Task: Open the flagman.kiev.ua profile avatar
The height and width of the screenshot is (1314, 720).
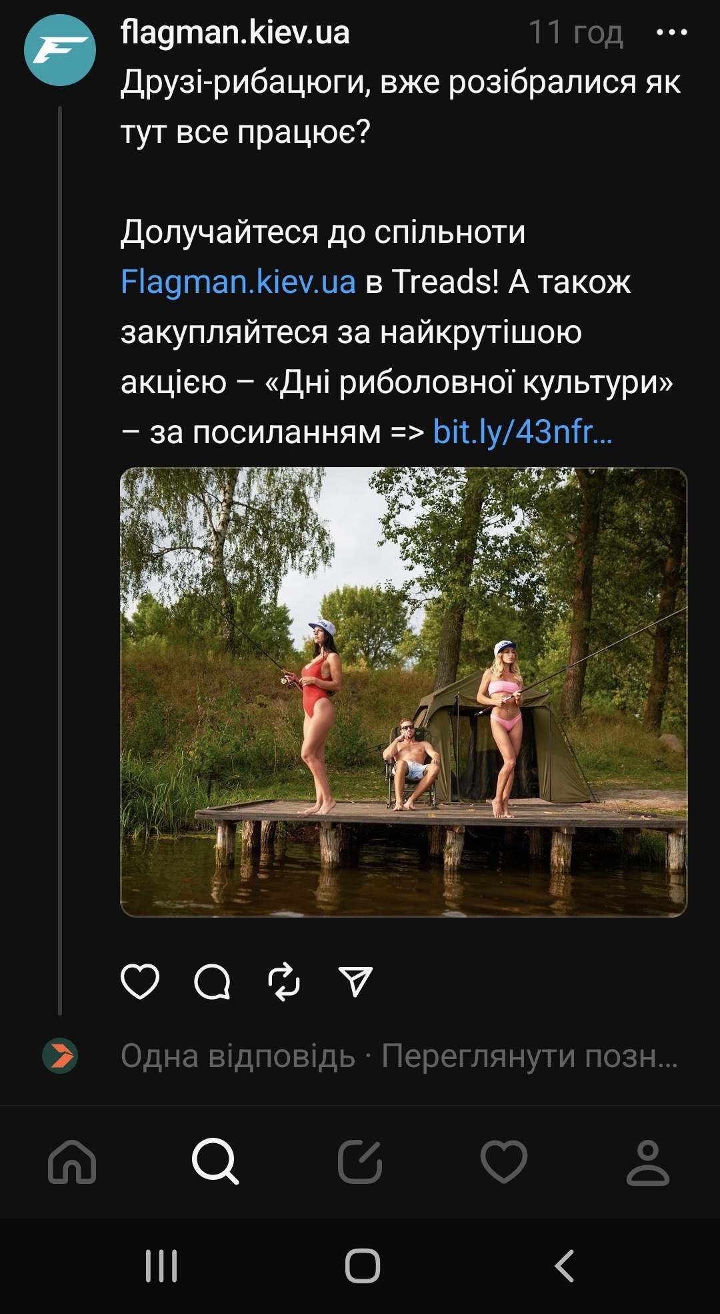Action: point(60,50)
